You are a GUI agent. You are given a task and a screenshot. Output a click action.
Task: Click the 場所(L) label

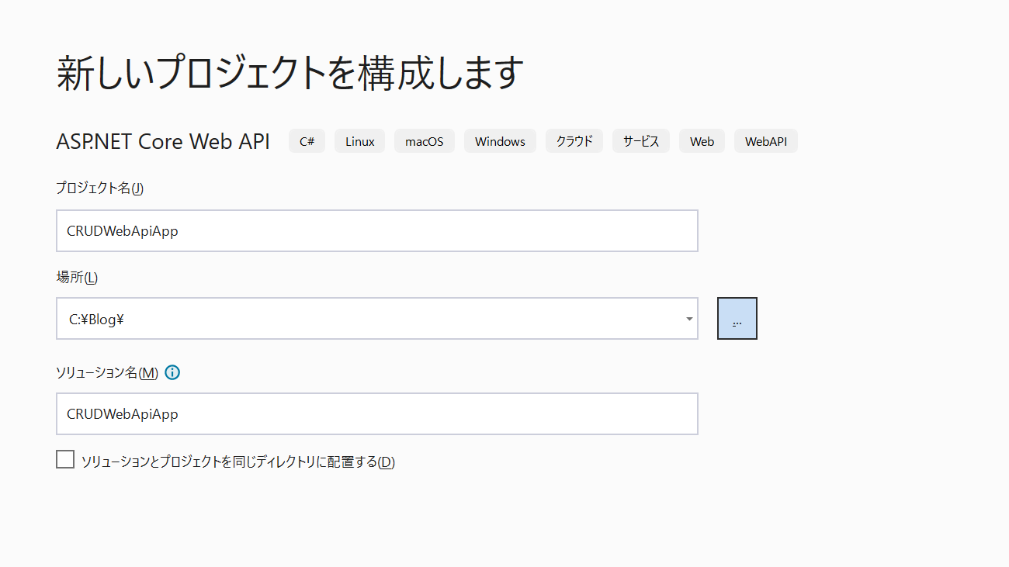click(77, 277)
